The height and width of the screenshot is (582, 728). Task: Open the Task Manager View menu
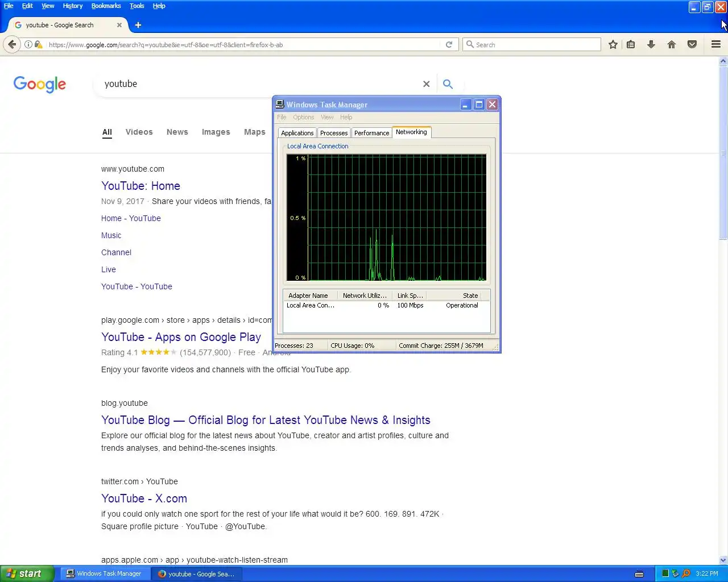coord(327,117)
